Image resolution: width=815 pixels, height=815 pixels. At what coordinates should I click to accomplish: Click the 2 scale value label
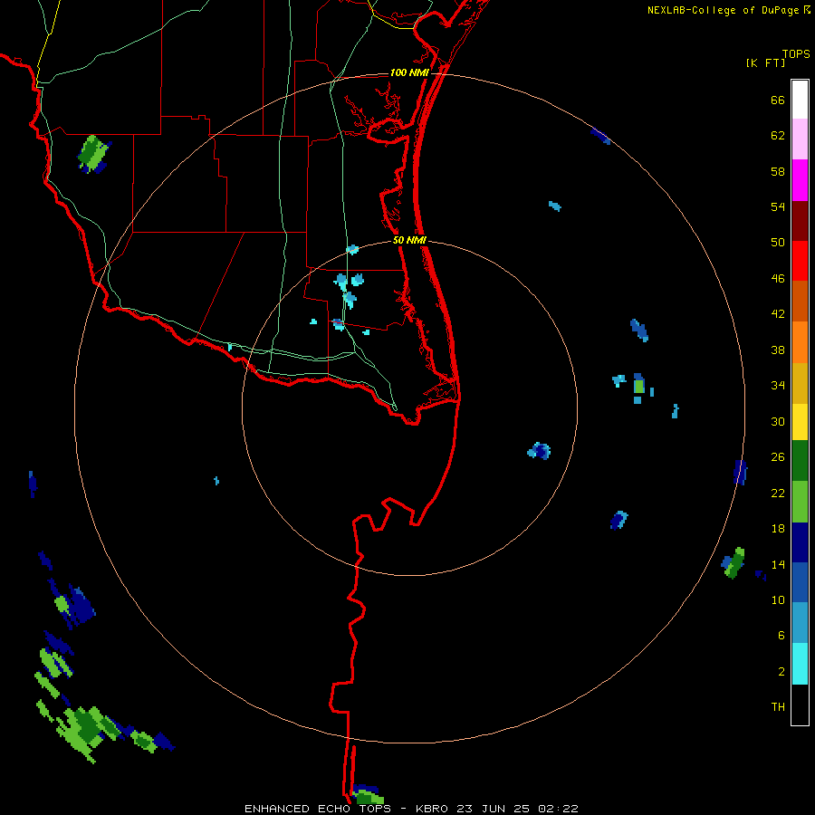click(x=781, y=672)
